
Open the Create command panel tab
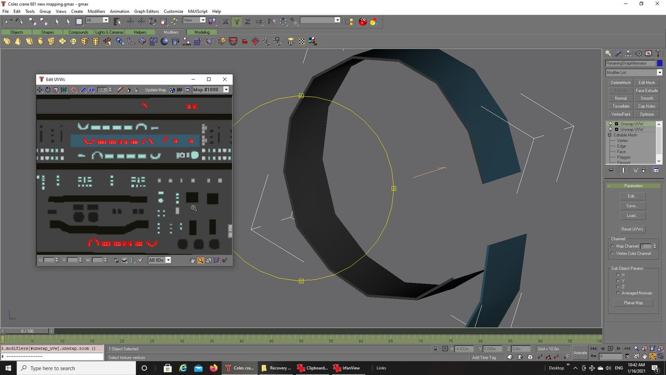click(608, 53)
